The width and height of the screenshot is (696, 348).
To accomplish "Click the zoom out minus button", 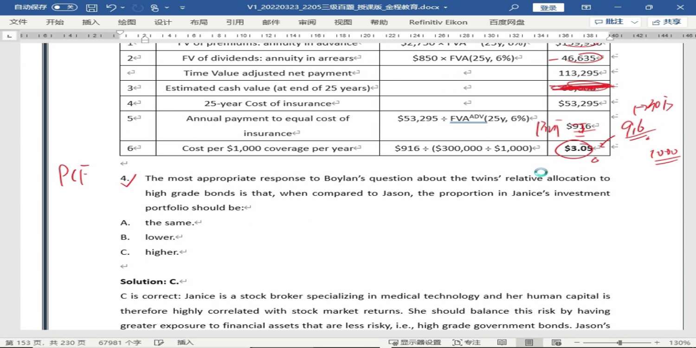I will pos(577,342).
